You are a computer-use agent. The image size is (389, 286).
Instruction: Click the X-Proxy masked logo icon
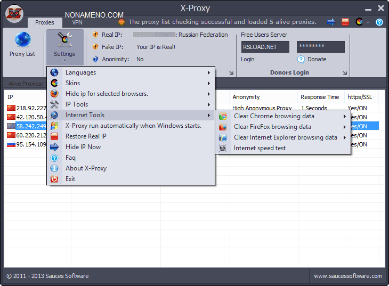(14, 14)
